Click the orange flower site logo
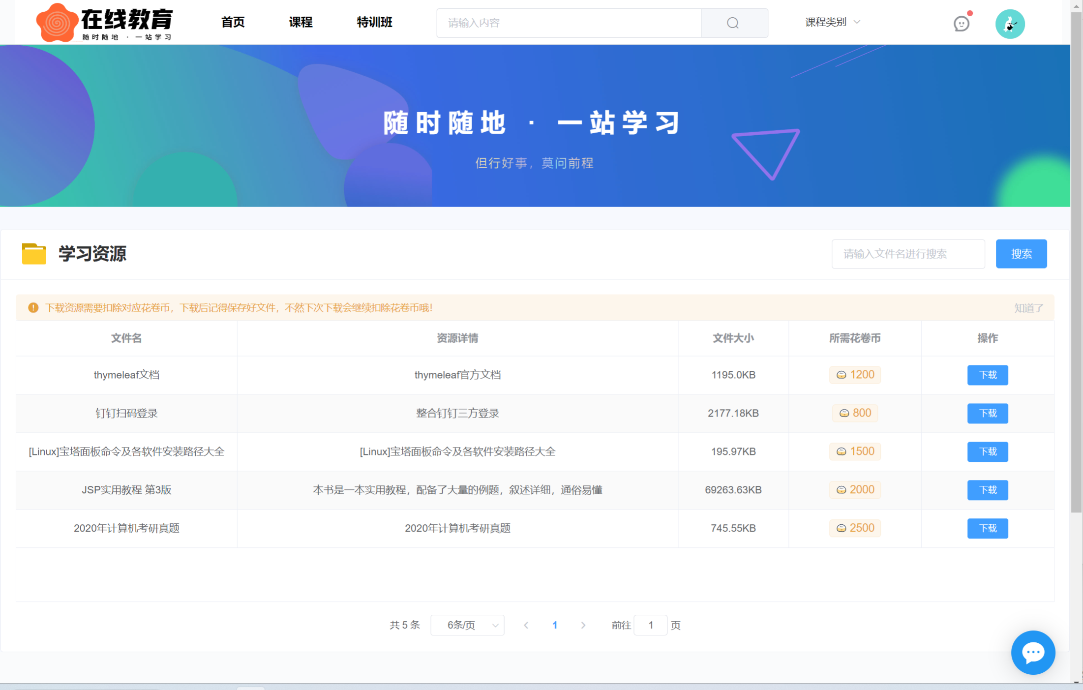 point(57,23)
